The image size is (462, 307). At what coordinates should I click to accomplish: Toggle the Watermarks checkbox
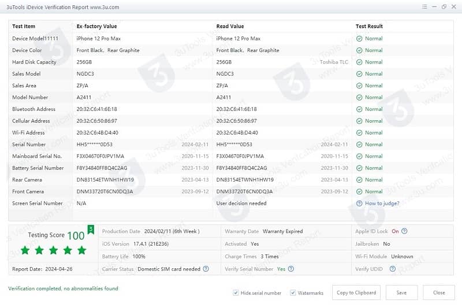click(293, 293)
